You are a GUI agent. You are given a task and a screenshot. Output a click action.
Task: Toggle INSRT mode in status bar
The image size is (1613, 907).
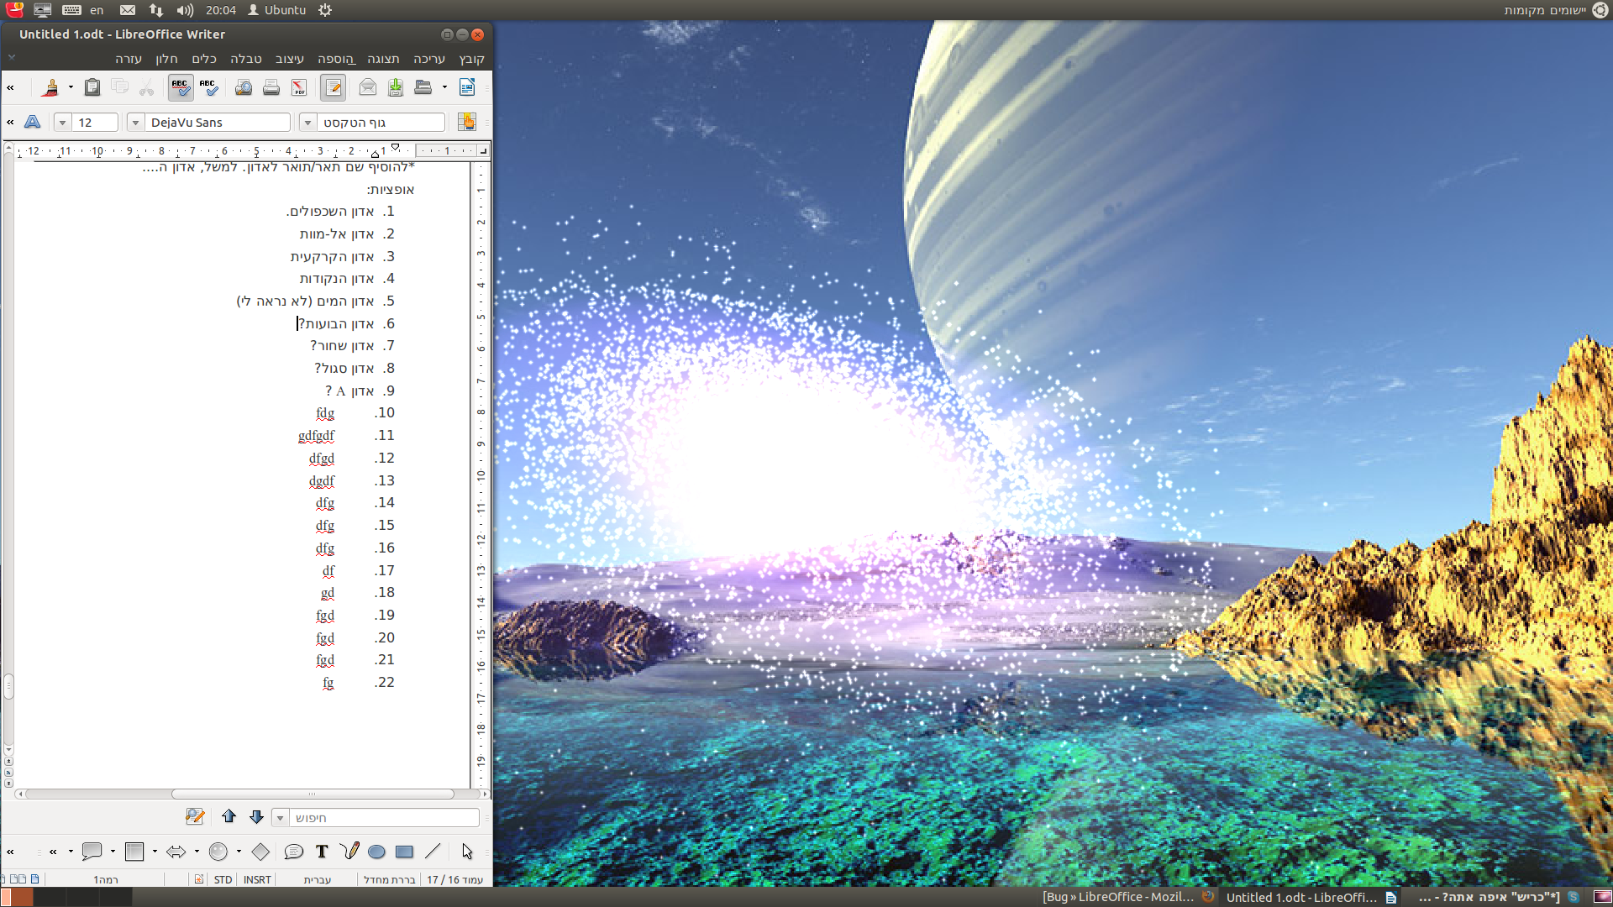tap(257, 879)
